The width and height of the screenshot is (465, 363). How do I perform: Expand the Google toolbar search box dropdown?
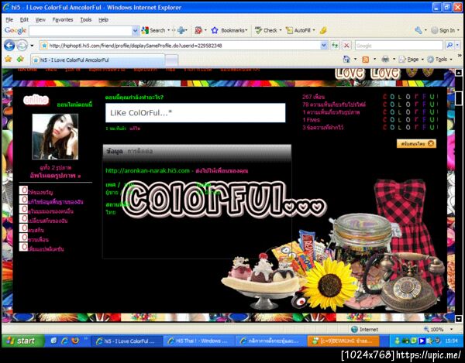point(135,30)
